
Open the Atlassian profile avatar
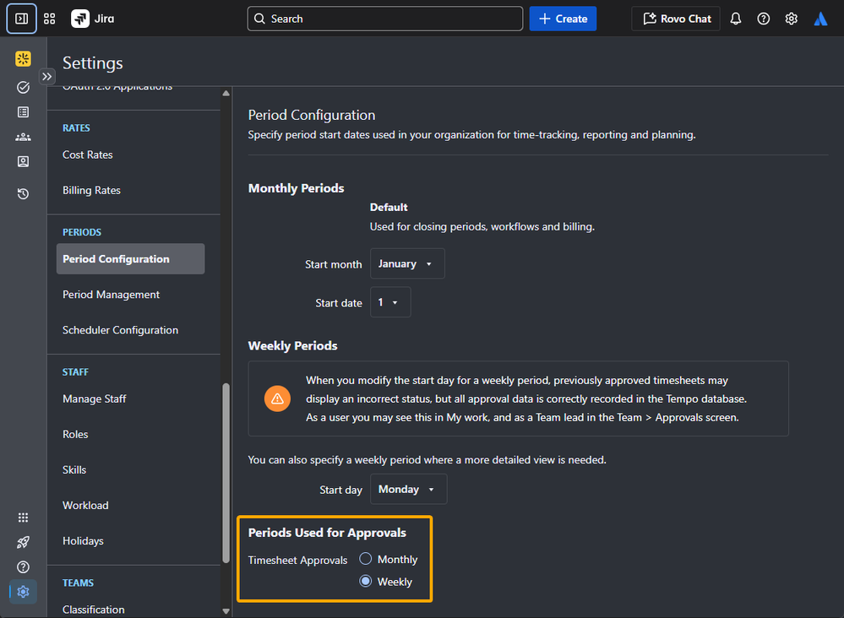[x=820, y=19]
